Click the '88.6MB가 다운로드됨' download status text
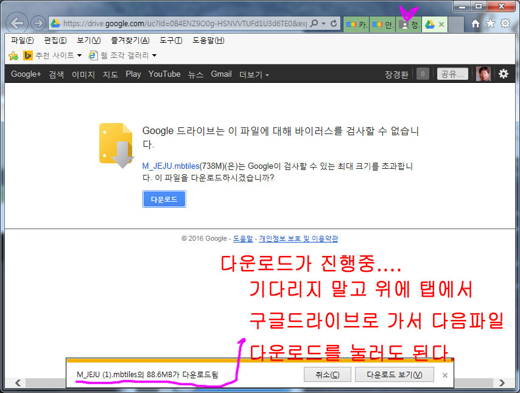Viewport: 520px width, 393px height. click(183, 375)
